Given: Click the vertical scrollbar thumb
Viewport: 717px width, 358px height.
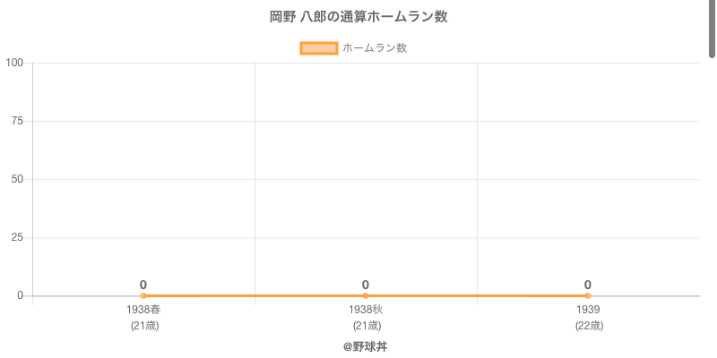Looking at the screenshot, I should (713, 27).
